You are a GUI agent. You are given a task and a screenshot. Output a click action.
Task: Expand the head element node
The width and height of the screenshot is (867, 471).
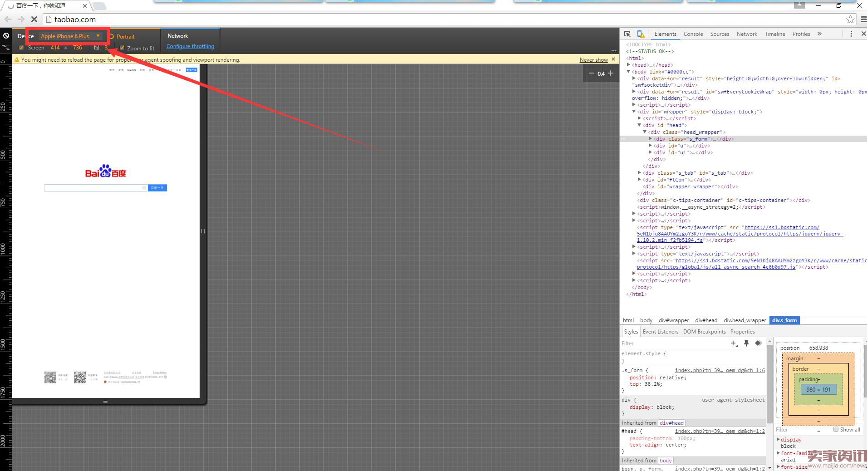pyautogui.click(x=628, y=65)
